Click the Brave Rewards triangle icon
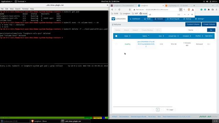This screenshot has height=123, width=219. click(x=193, y=10)
